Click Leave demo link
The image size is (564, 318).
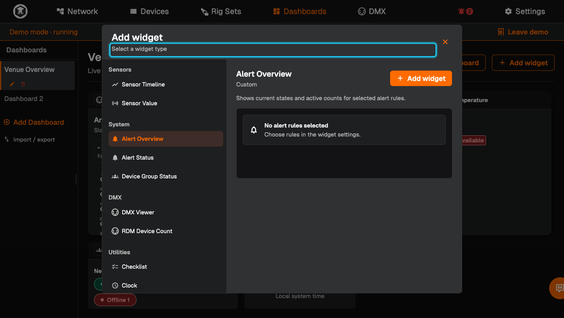(x=523, y=32)
